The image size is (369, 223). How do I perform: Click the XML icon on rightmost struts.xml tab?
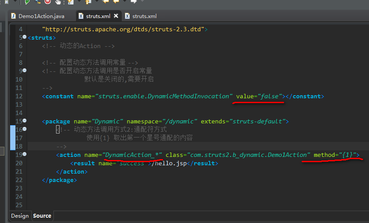128,16
